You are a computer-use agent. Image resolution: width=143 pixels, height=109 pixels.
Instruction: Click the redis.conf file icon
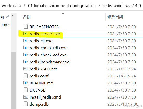pyautogui.click(x=26, y=76)
